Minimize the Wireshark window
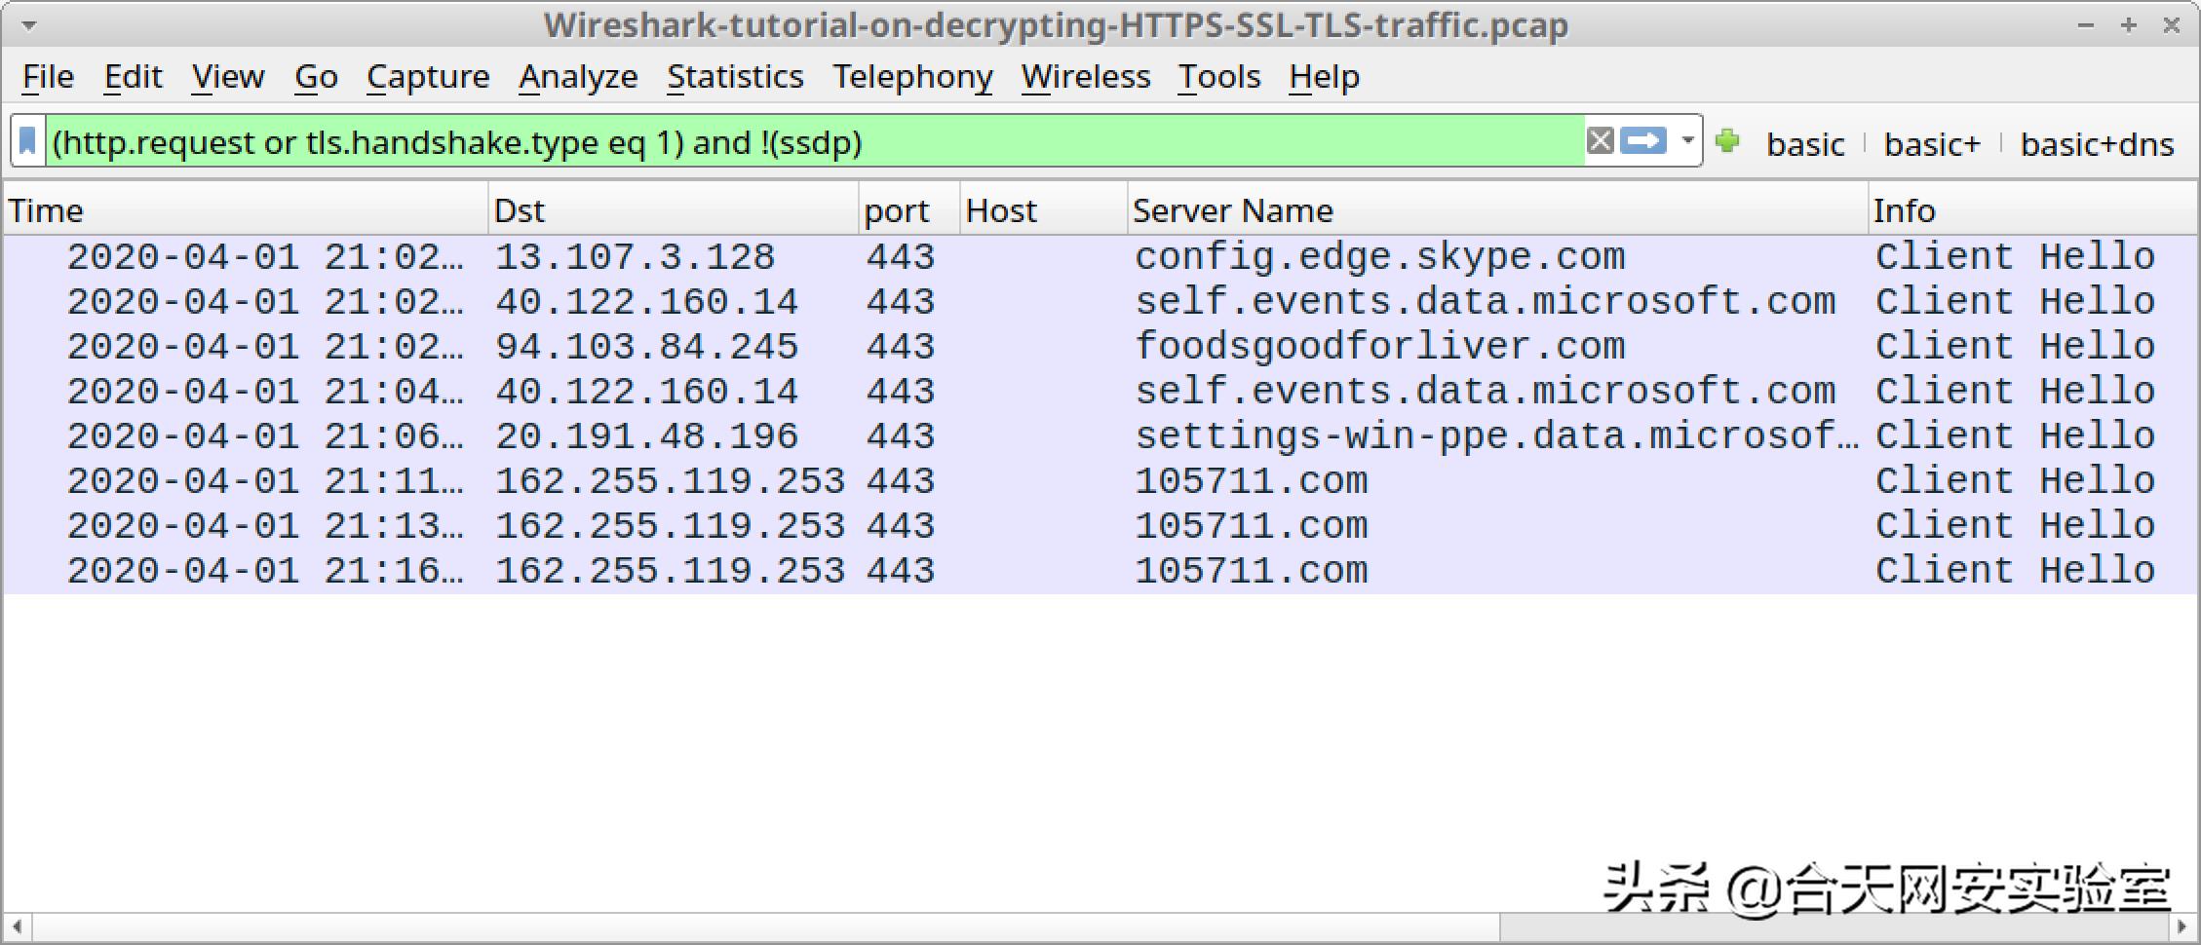The width and height of the screenshot is (2201, 945). (2086, 26)
